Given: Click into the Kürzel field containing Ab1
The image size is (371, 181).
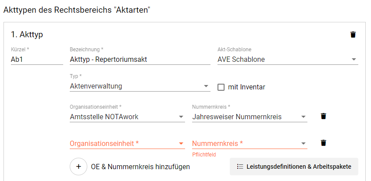Looking at the screenshot, I should tap(37, 60).
